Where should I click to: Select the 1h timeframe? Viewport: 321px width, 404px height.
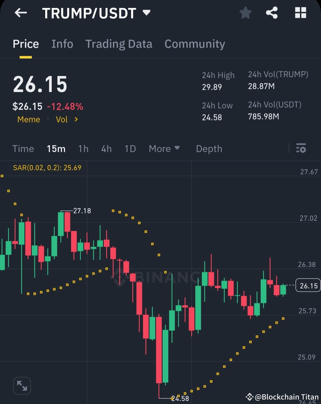coord(83,149)
